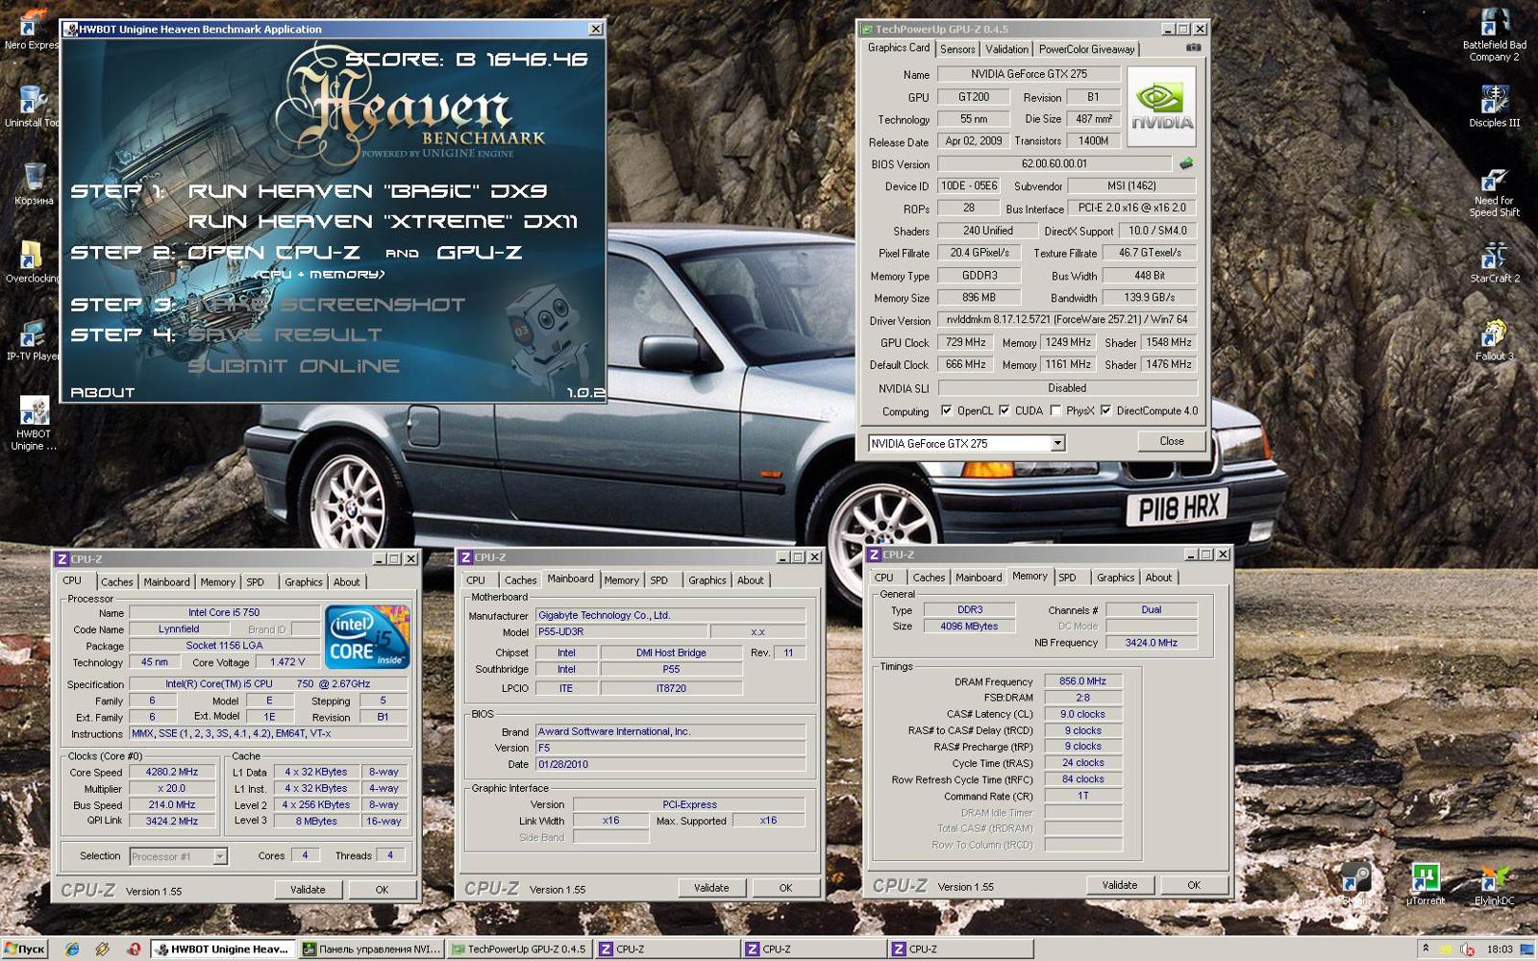Click the Core Speed value 4280.2 MHz

[172, 773]
